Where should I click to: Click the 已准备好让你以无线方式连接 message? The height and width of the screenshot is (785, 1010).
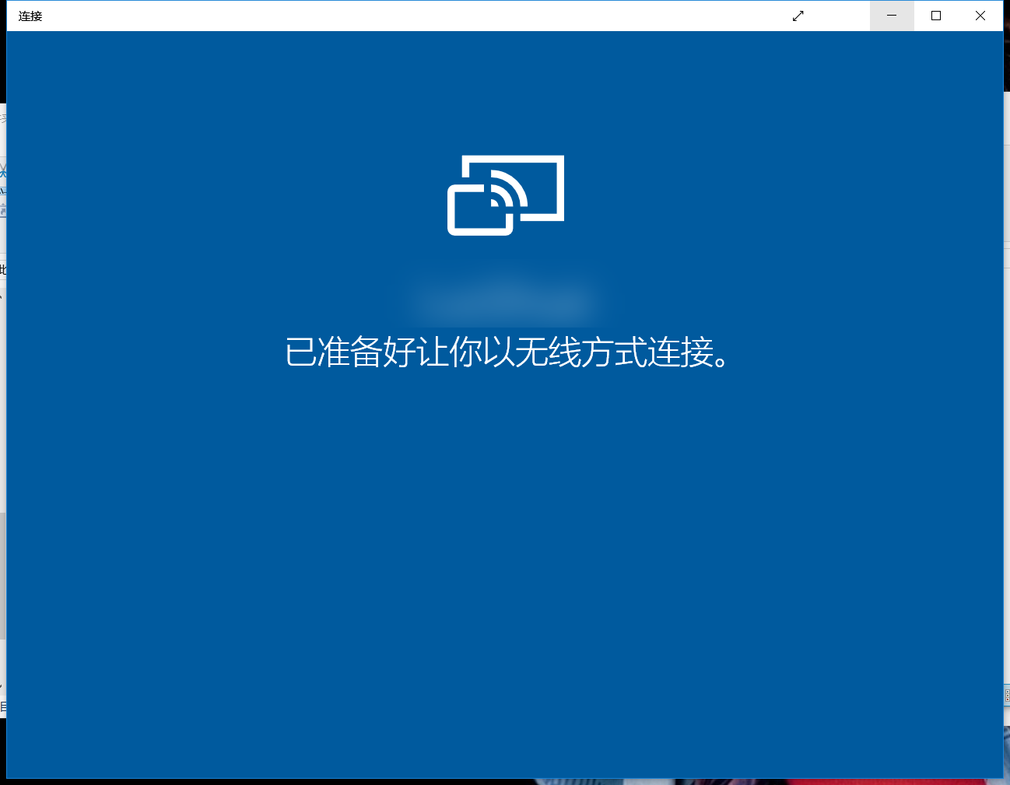point(507,352)
